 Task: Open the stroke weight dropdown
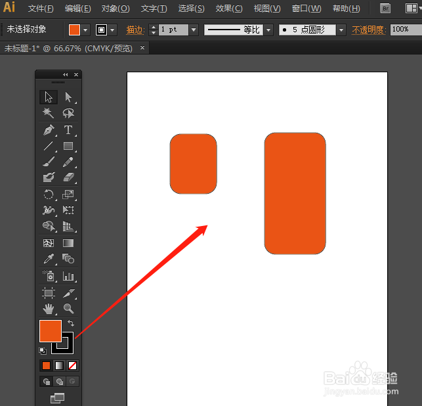(x=194, y=30)
